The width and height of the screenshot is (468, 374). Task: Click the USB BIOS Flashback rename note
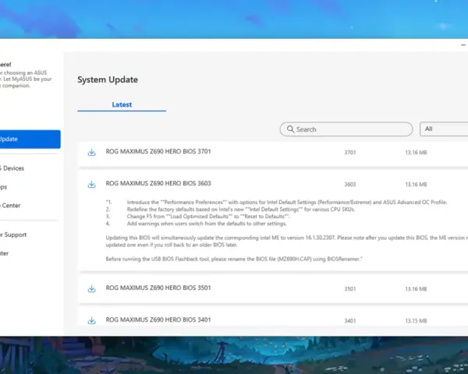234,259
